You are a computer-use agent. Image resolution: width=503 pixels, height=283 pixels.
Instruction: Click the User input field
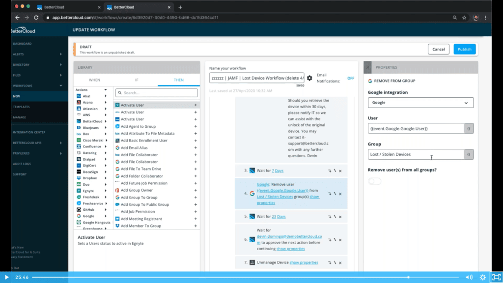(x=416, y=129)
